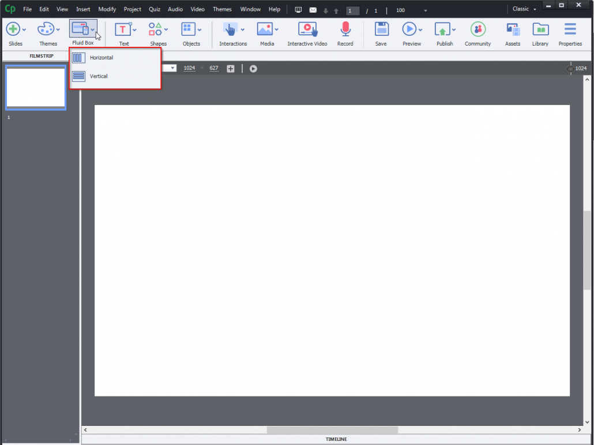594x445 pixels.
Task: Open the Themes dropdown arrow
Action: [x=58, y=28]
